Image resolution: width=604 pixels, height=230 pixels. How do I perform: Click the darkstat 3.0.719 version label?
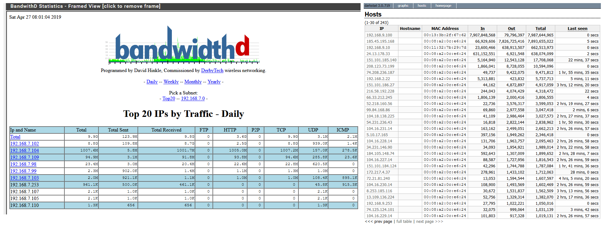tap(377, 6)
